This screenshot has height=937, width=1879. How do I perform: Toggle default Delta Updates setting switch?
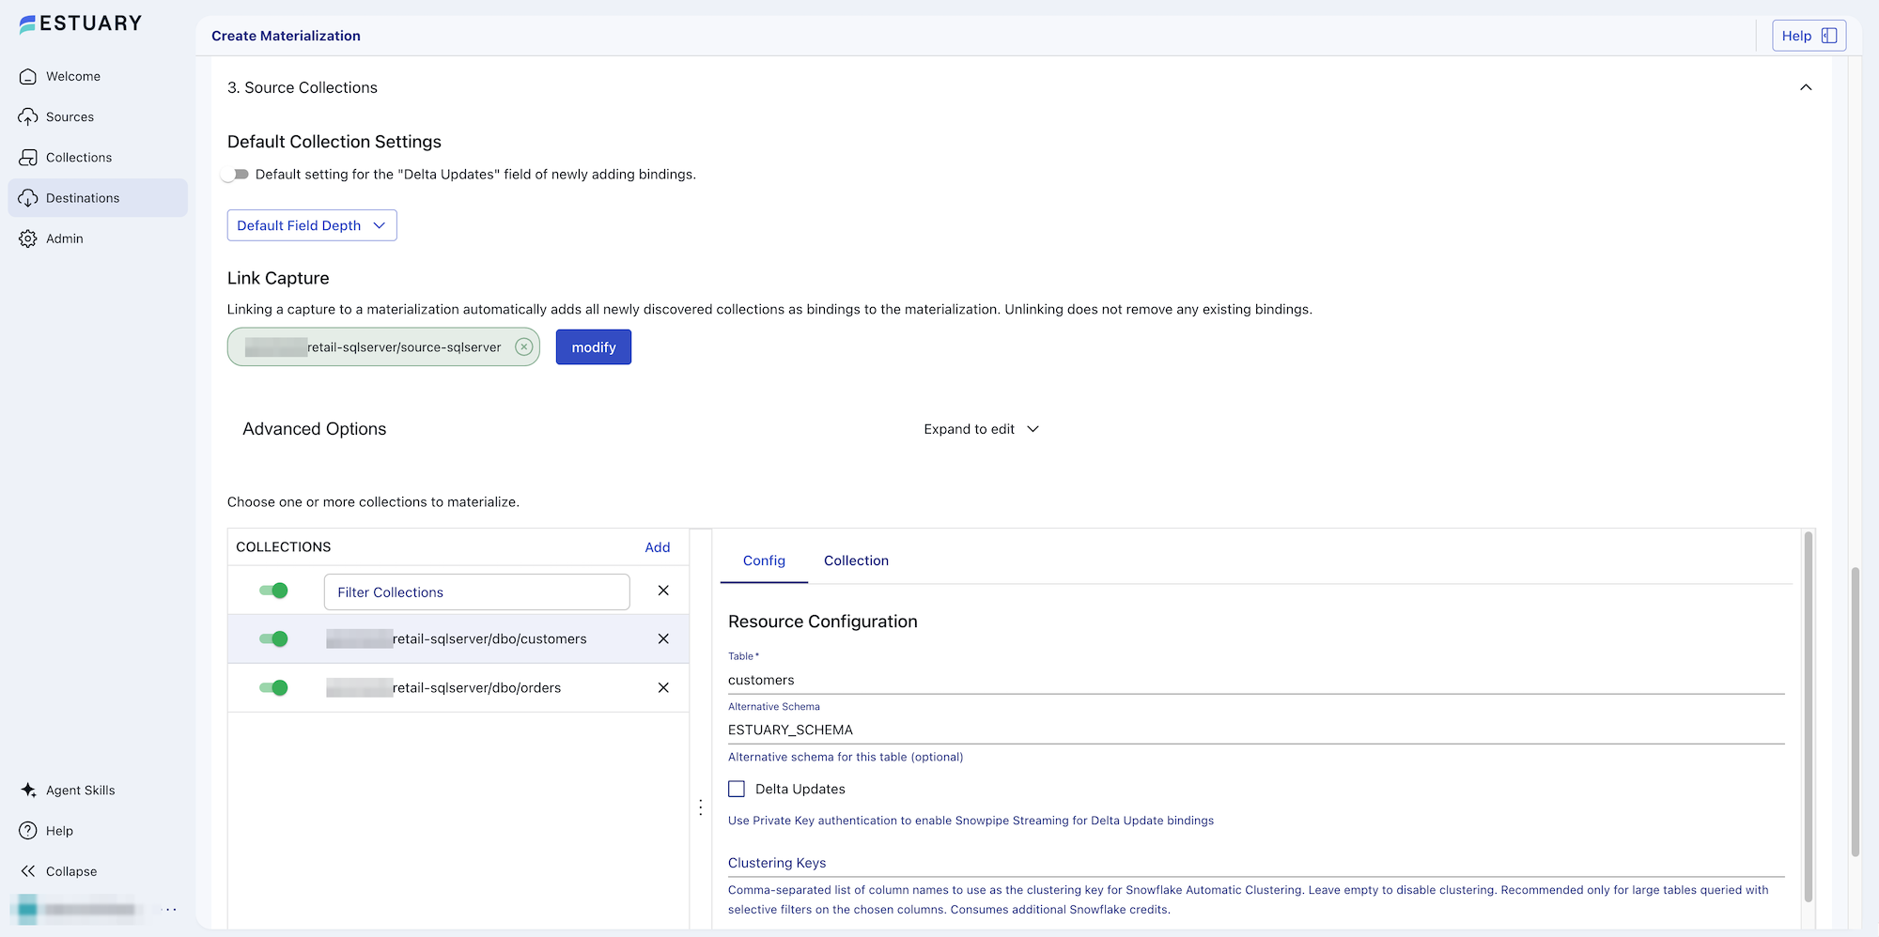236,175
